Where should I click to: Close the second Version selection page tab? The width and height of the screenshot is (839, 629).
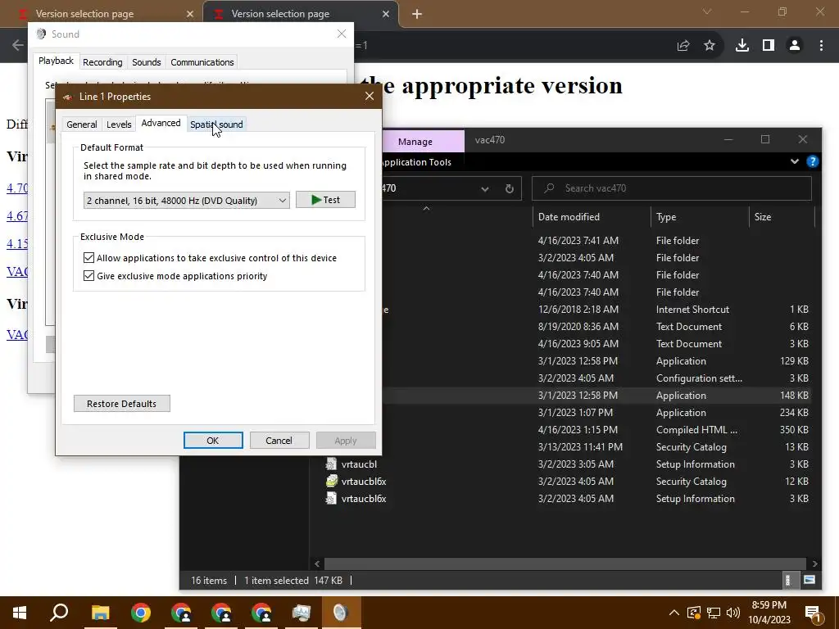click(x=386, y=14)
